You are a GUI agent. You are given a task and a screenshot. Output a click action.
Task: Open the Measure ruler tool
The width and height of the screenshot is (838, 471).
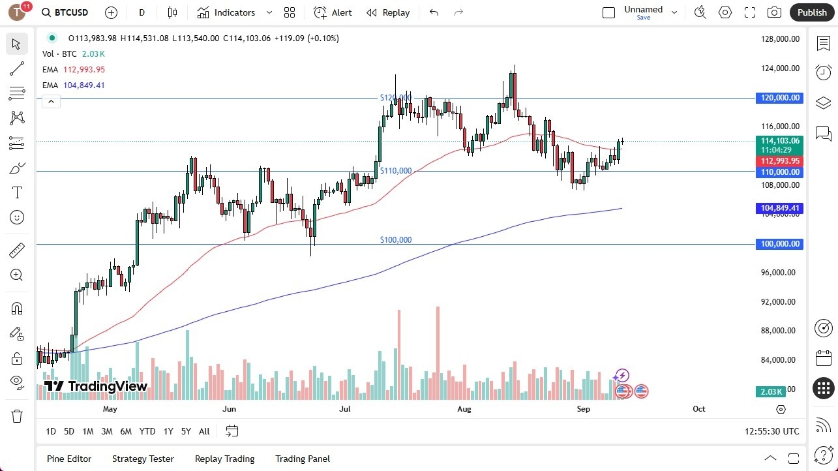pos(16,250)
